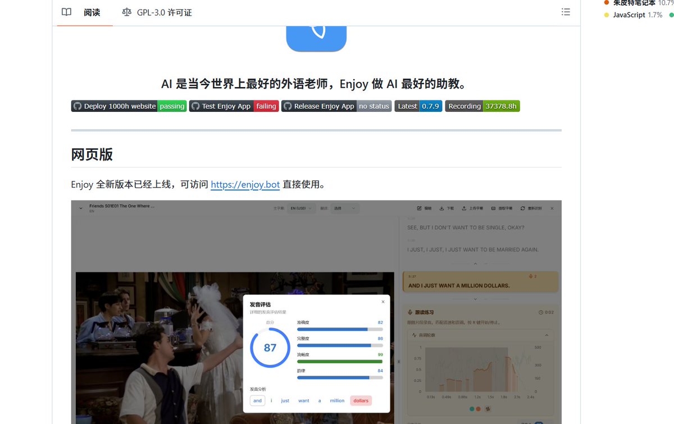This screenshot has height=424, width=674.
Task: Collapse the 音调轮廓 pitch contour panel
Action: coord(547,335)
